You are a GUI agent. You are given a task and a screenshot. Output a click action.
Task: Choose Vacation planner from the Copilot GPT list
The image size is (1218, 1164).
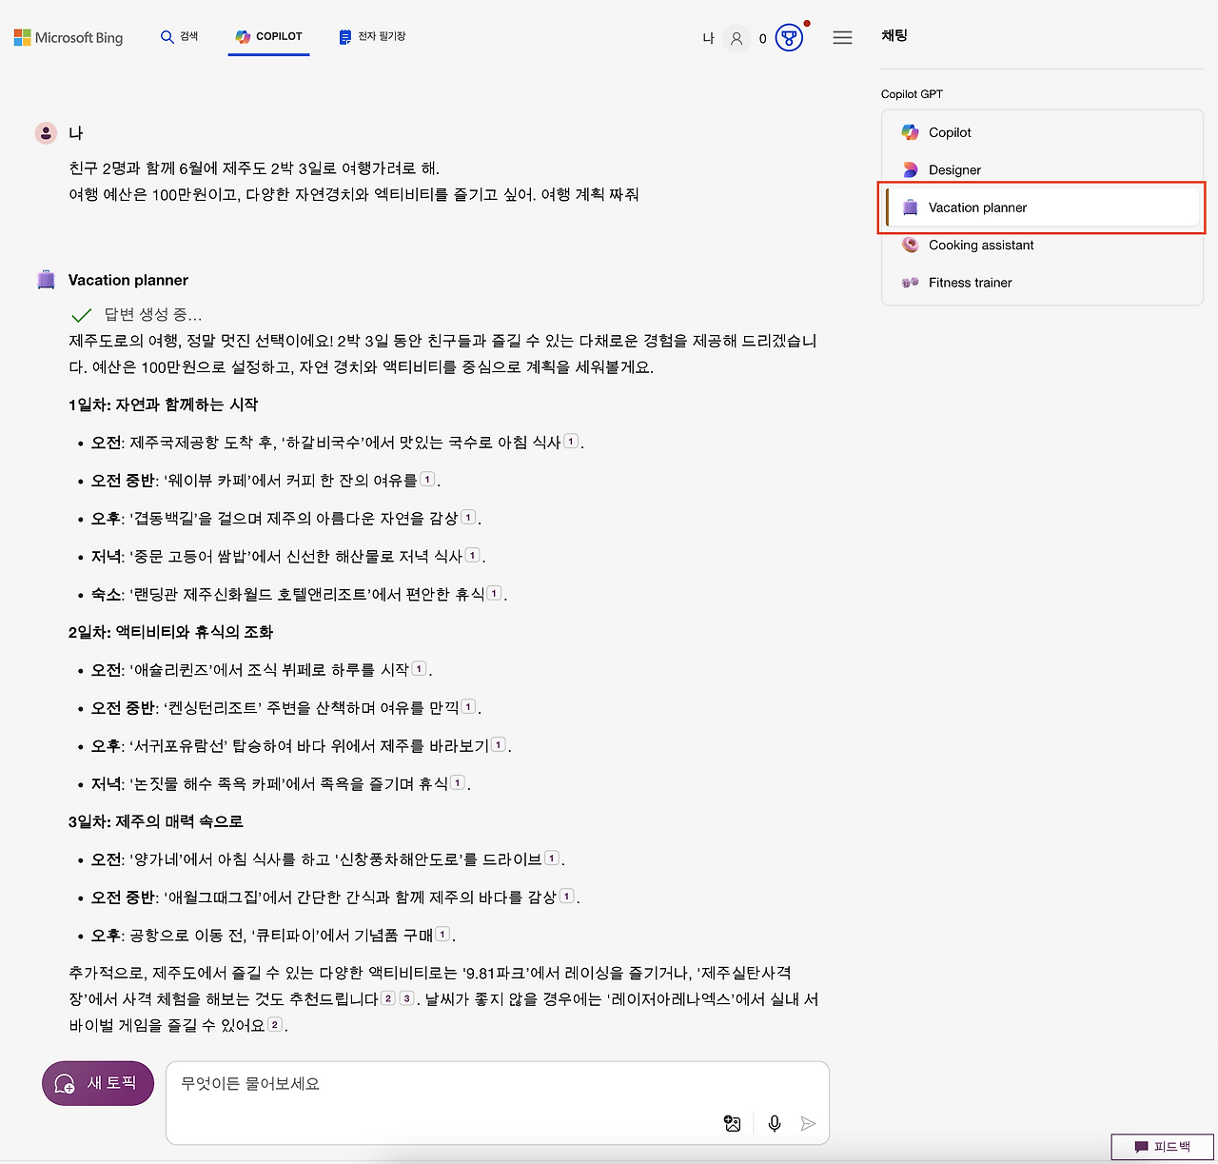click(977, 207)
